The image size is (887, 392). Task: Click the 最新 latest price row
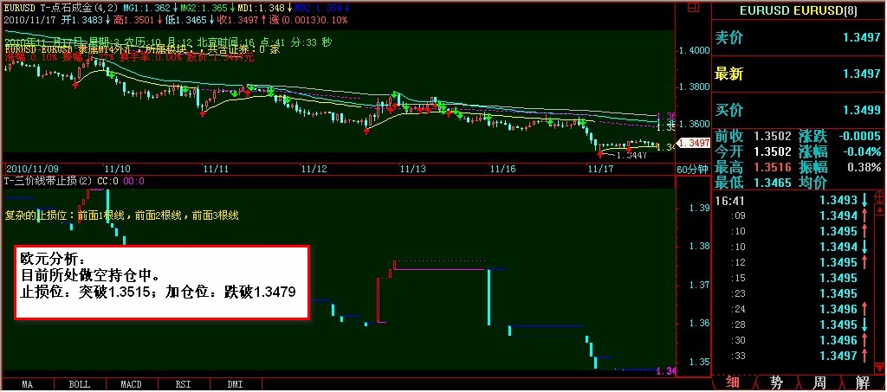(x=798, y=74)
